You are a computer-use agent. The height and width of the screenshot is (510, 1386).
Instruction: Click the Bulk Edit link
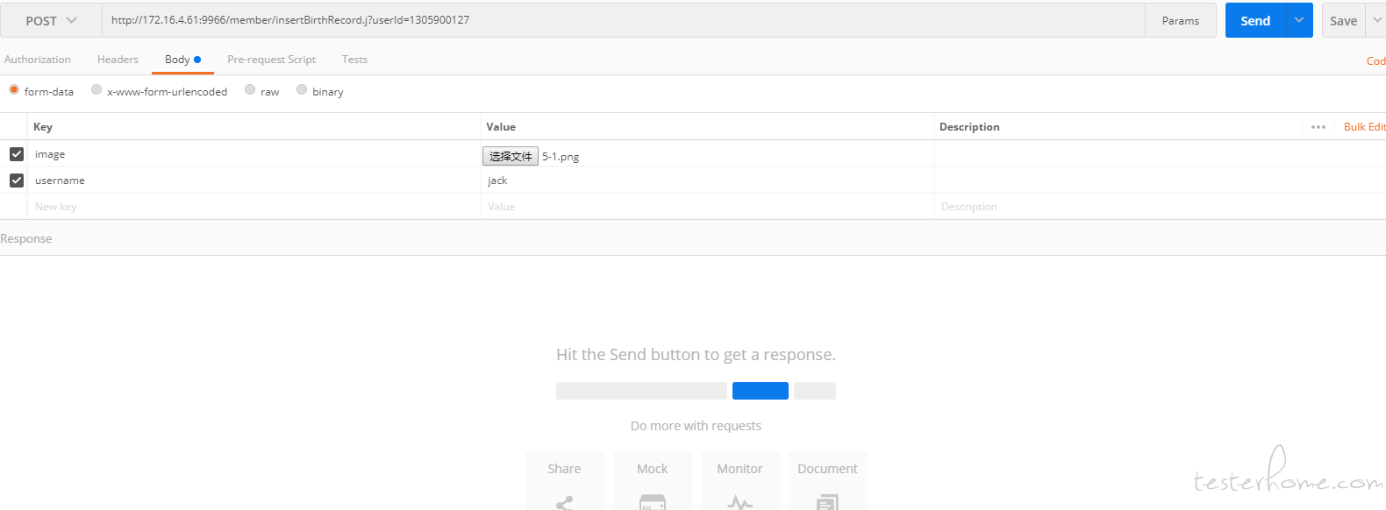tap(1364, 127)
